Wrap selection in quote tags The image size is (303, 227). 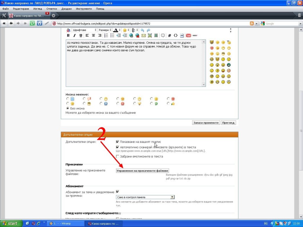163,35
